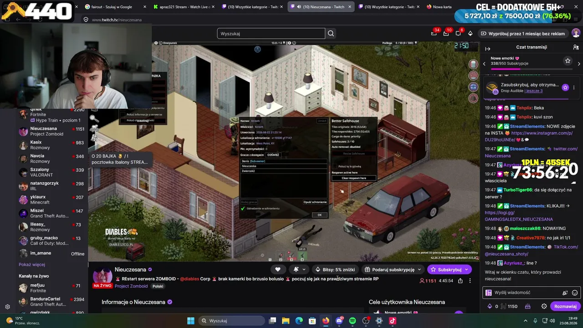
Task: Open the i jeszcze 3 drops link
Action: (x=533, y=91)
